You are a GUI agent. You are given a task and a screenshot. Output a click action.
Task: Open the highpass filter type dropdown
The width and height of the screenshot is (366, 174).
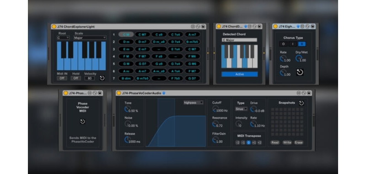[x=193, y=103]
